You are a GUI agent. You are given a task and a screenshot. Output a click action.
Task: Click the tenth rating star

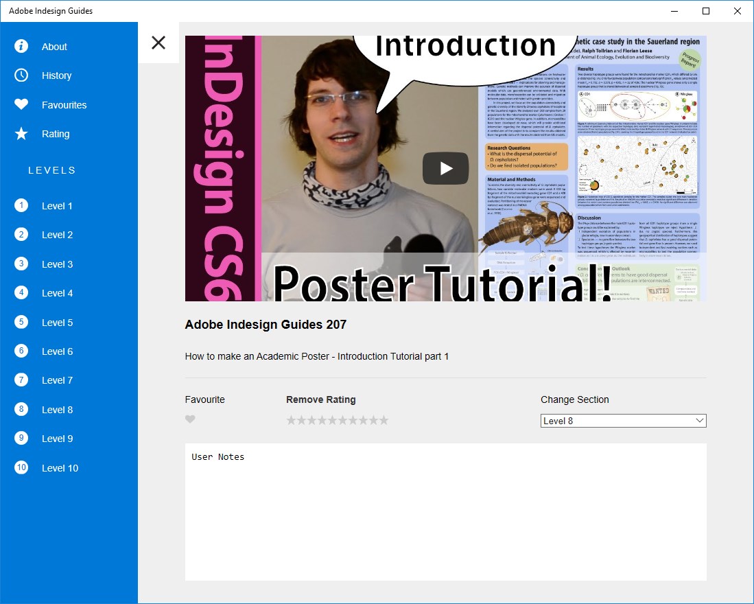pyautogui.click(x=384, y=420)
